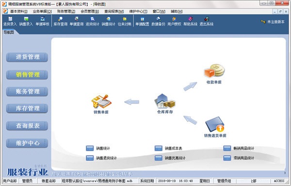Open the 基本资料 menu
This screenshot has height=186, width=291.
coord(19,12)
